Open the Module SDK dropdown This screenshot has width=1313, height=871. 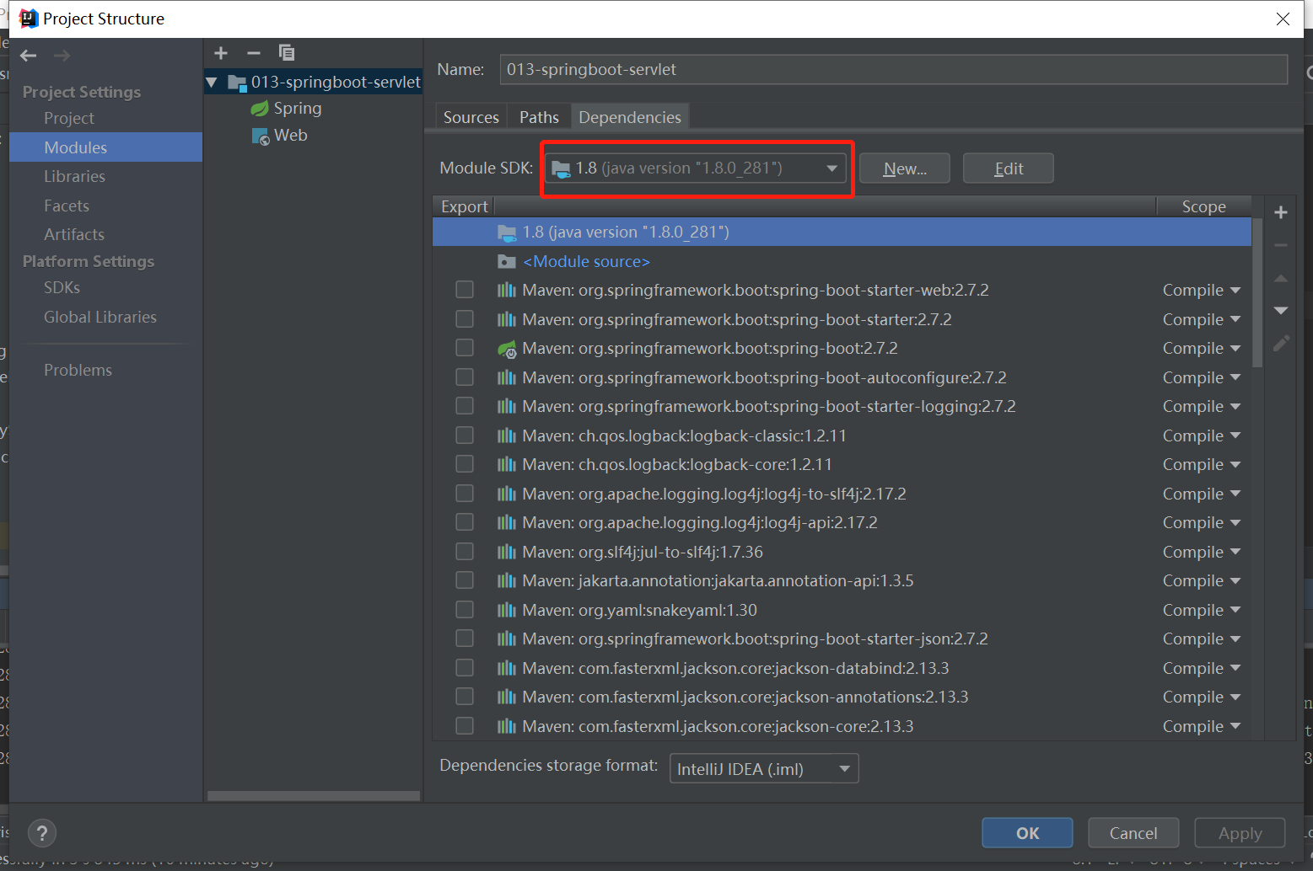(696, 168)
